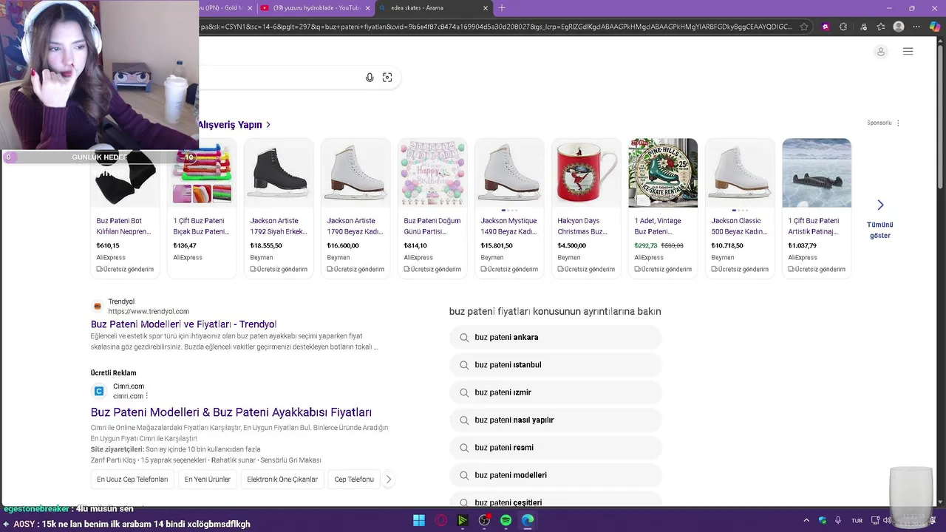Open the Windows Start menu
Screen dimensions: 946x532
pos(419,520)
